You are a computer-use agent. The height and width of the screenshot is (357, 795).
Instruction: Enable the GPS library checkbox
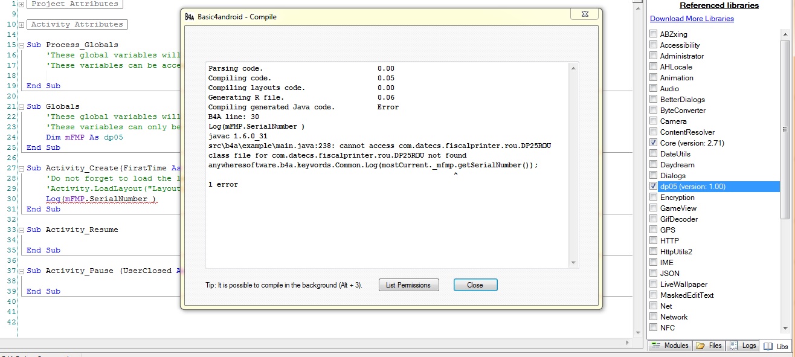654,230
